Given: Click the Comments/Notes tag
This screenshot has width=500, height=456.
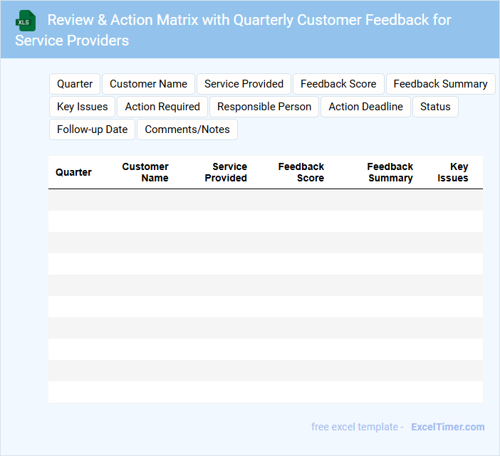Looking at the screenshot, I should click(187, 129).
